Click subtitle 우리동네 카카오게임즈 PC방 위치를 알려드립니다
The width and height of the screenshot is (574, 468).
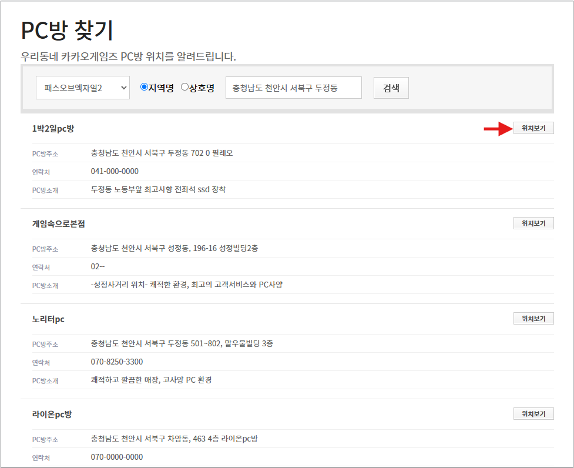(x=129, y=56)
